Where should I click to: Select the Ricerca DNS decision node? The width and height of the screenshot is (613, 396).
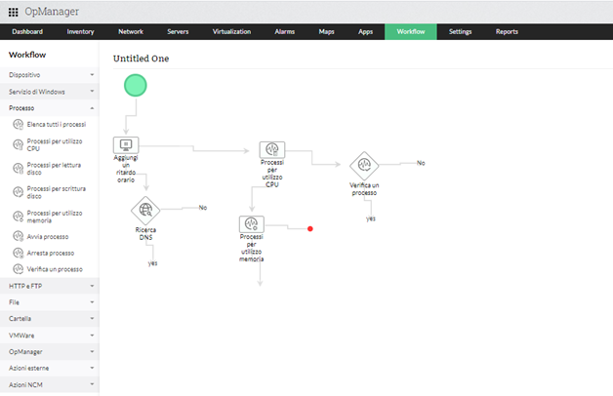coord(146,208)
